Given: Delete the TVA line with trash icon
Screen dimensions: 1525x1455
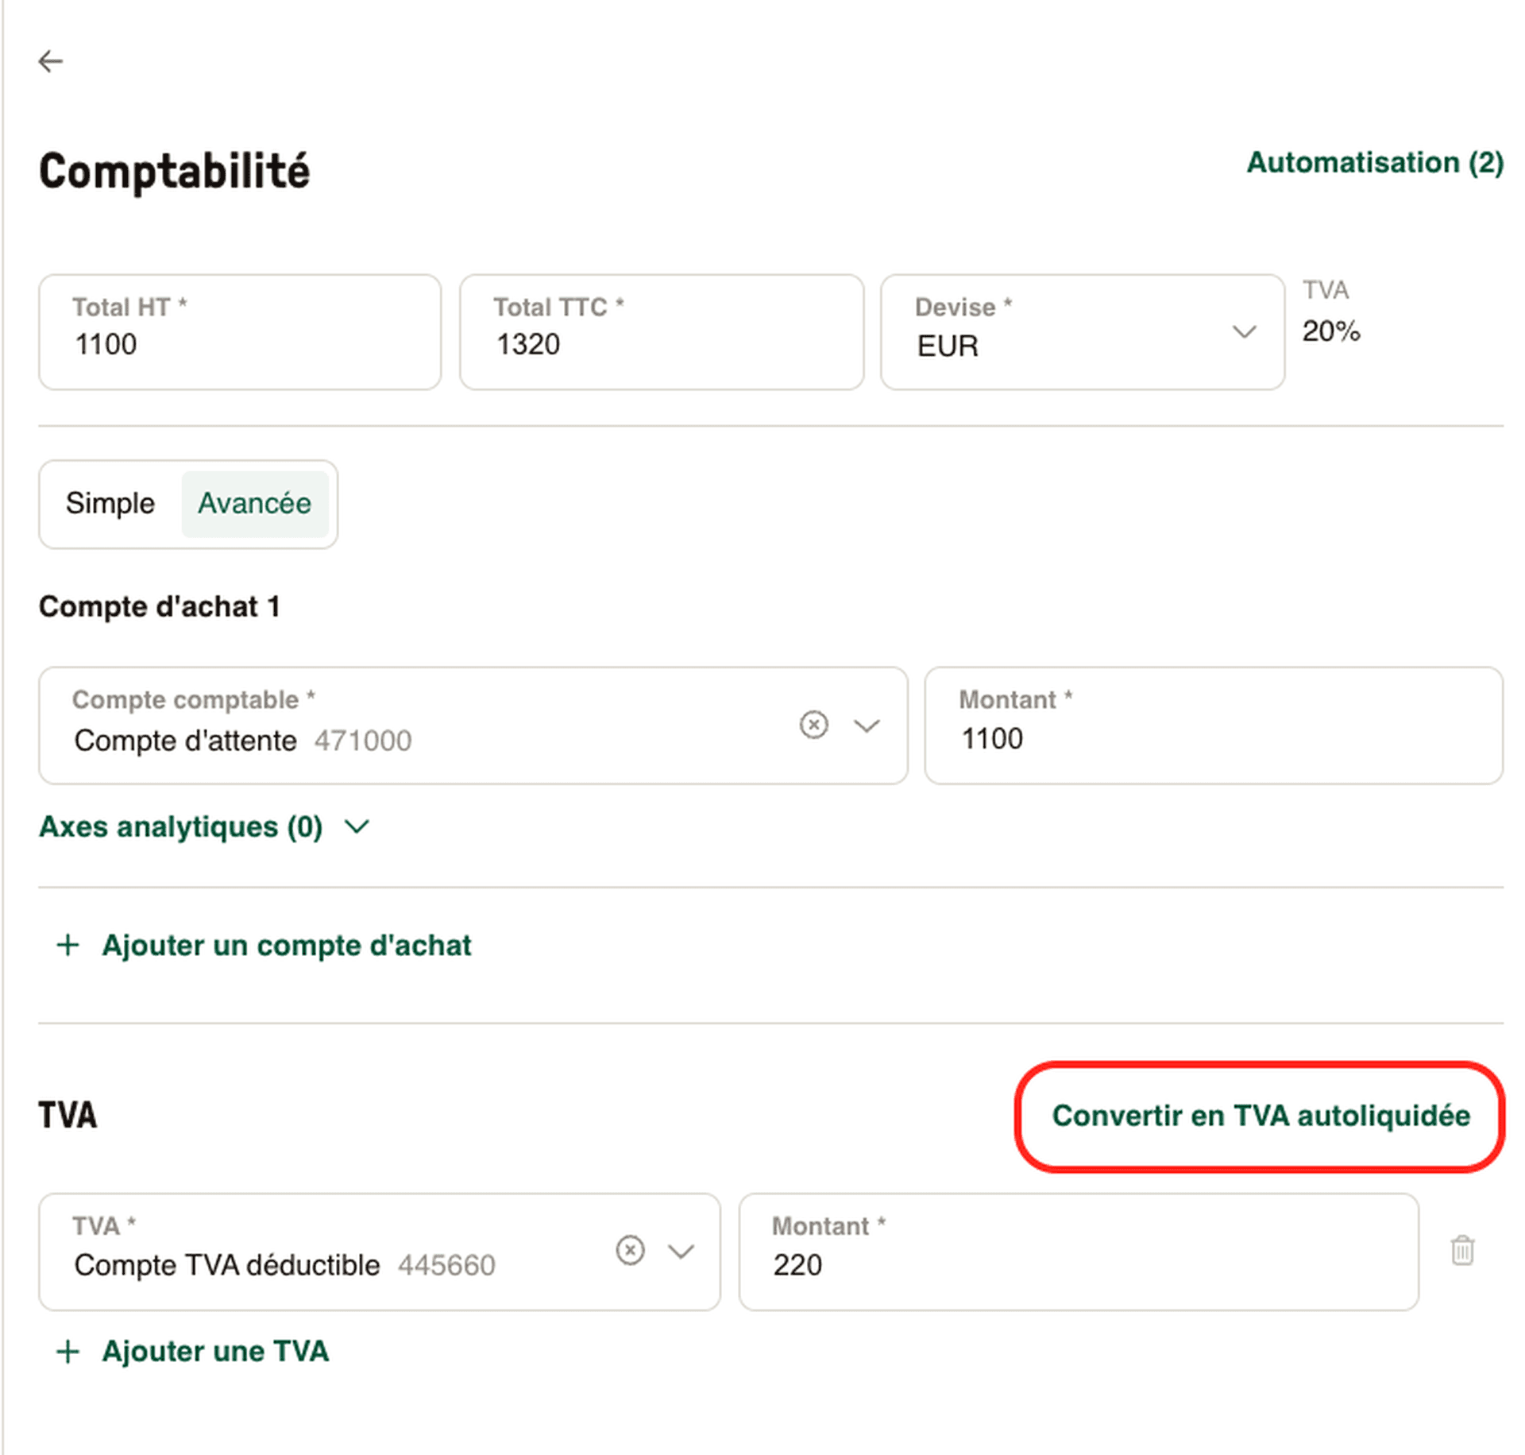Looking at the screenshot, I should [1464, 1251].
